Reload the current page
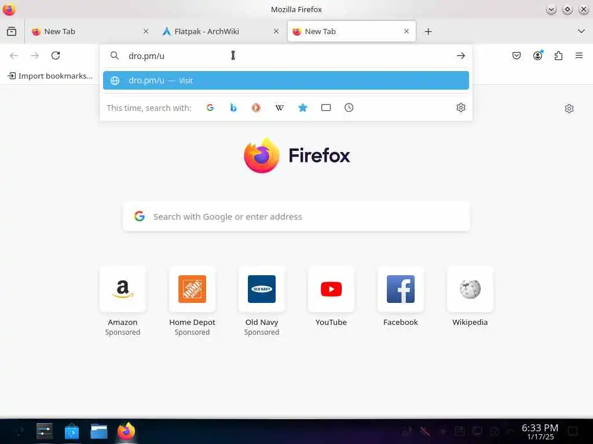 click(56, 56)
